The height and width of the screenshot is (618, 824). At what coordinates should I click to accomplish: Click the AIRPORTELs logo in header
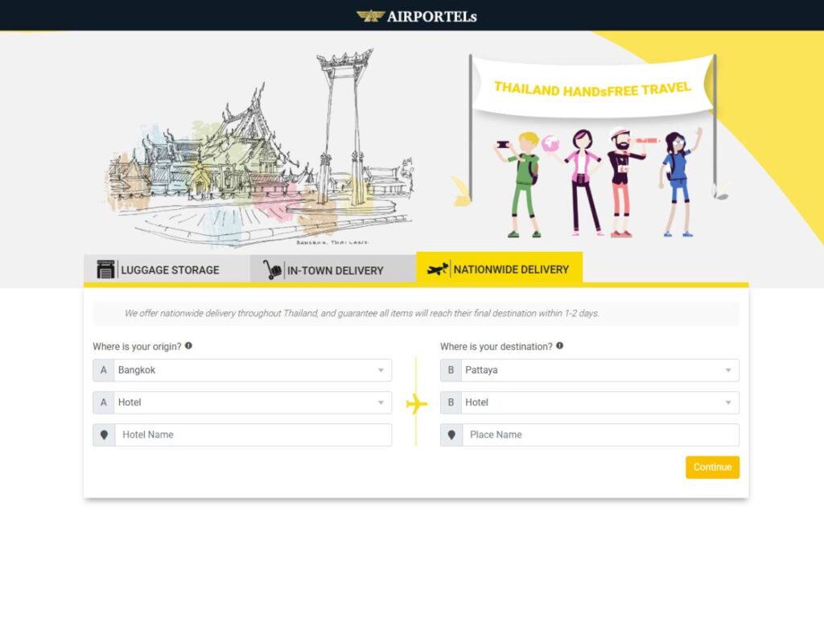[416, 16]
